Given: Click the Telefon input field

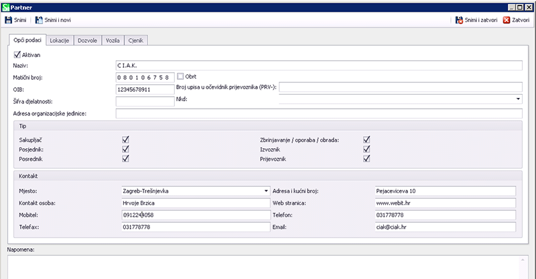Looking at the screenshot, I should [446, 215].
